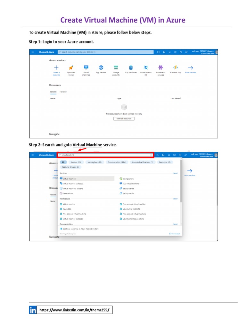Image resolution: width=246 pixels, height=329 pixels.
Task: Open Ubuntu Desktop 22.04 LTS result
Action: [x=132, y=219]
